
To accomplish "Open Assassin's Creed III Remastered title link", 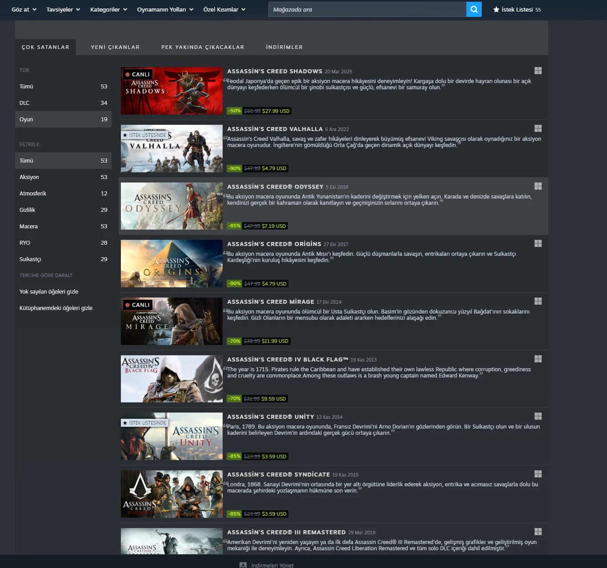I will coord(287,532).
